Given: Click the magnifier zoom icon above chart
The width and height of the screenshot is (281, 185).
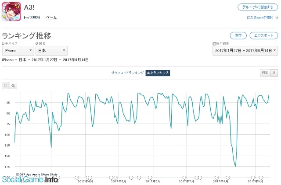Looking at the screenshot, I should pyautogui.click(x=13, y=85).
